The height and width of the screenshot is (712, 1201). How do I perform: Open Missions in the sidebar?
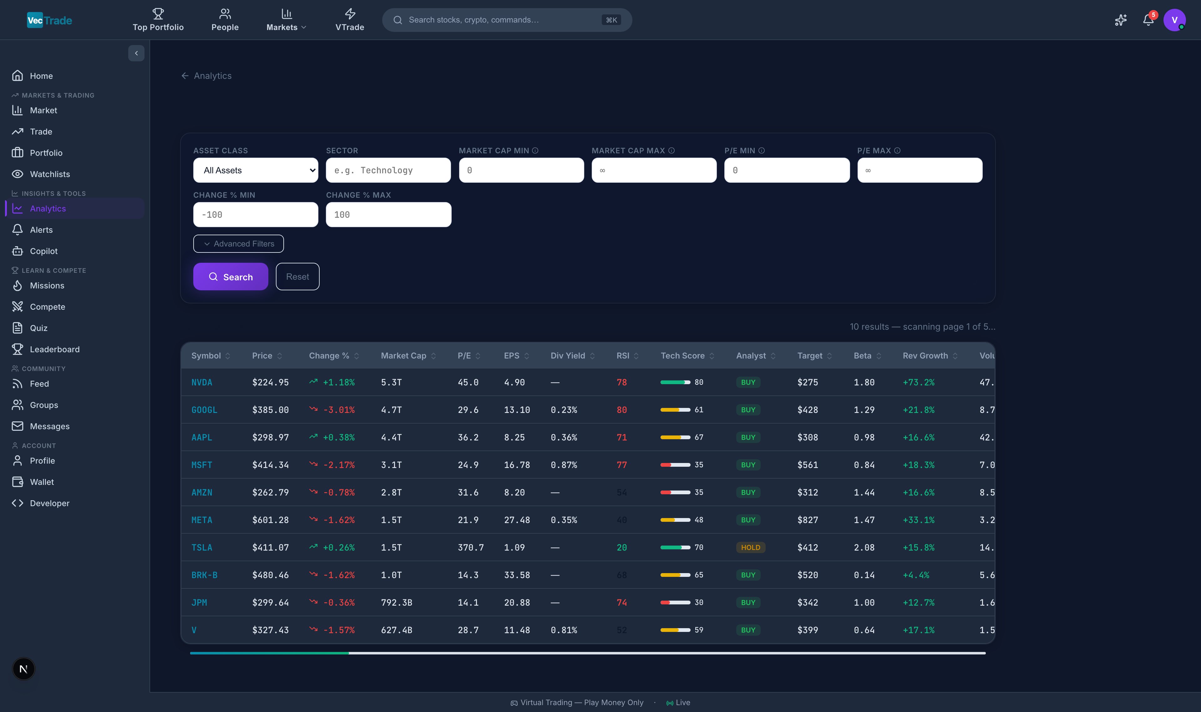75,286
